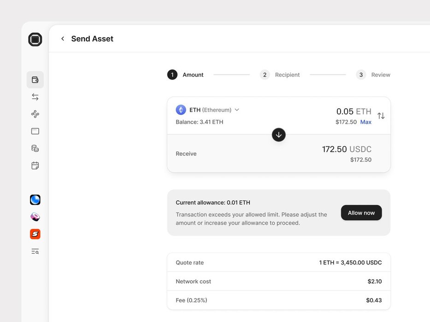The width and height of the screenshot is (430, 322).
Task: Open the list search sidebar icon
Action: [35, 251]
